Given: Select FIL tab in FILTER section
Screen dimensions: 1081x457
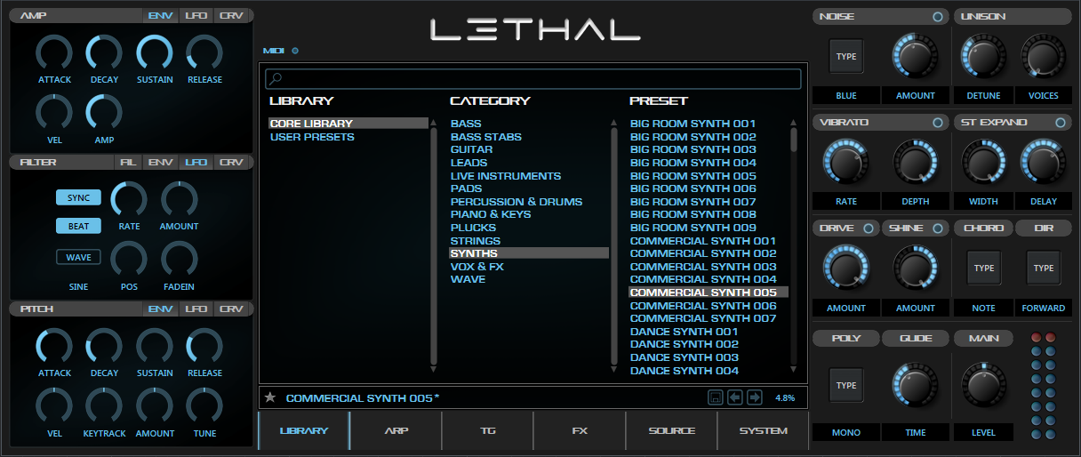Looking at the screenshot, I should click(x=128, y=163).
